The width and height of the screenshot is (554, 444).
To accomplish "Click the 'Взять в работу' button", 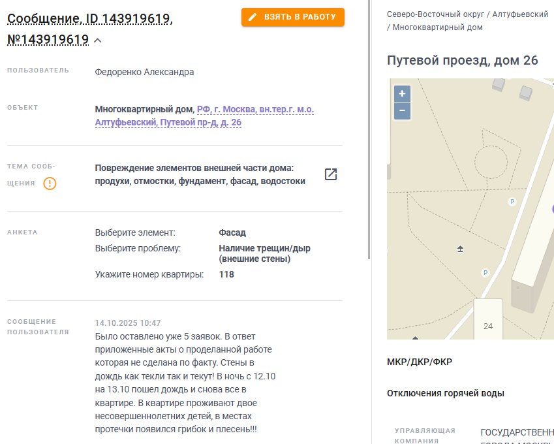I will 292,17.
